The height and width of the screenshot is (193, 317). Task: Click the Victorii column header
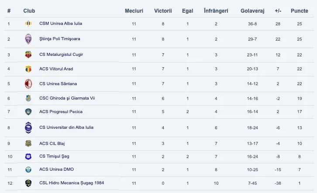click(163, 10)
